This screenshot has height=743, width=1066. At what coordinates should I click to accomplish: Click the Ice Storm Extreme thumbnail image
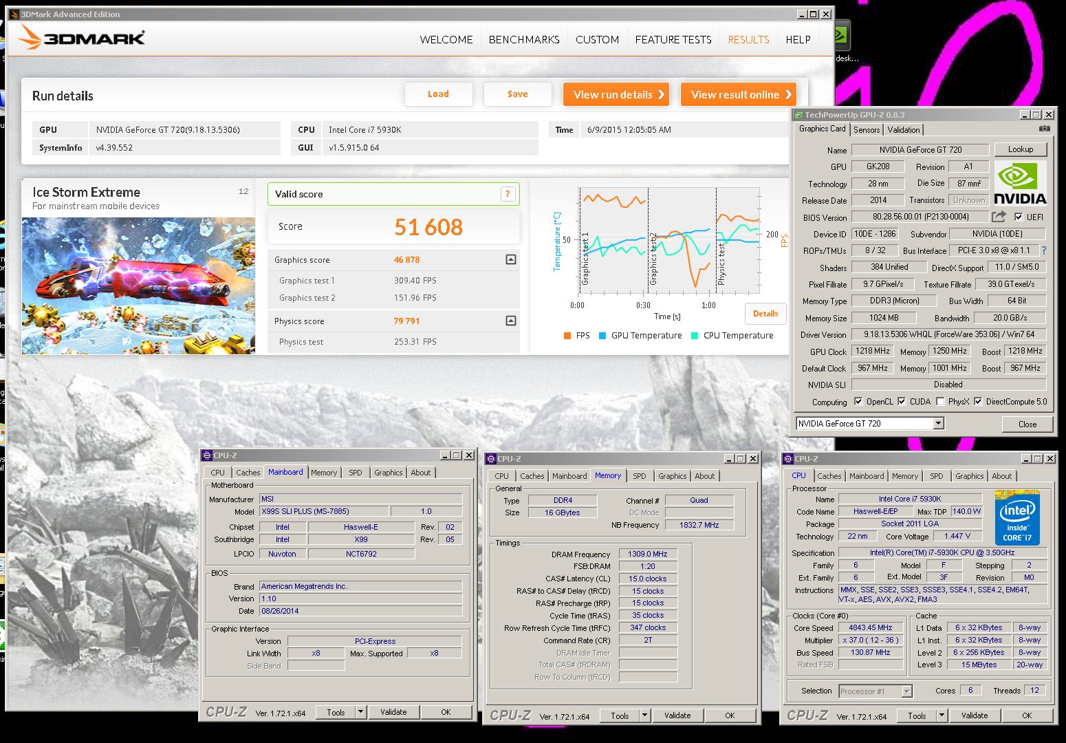pos(138,286)
